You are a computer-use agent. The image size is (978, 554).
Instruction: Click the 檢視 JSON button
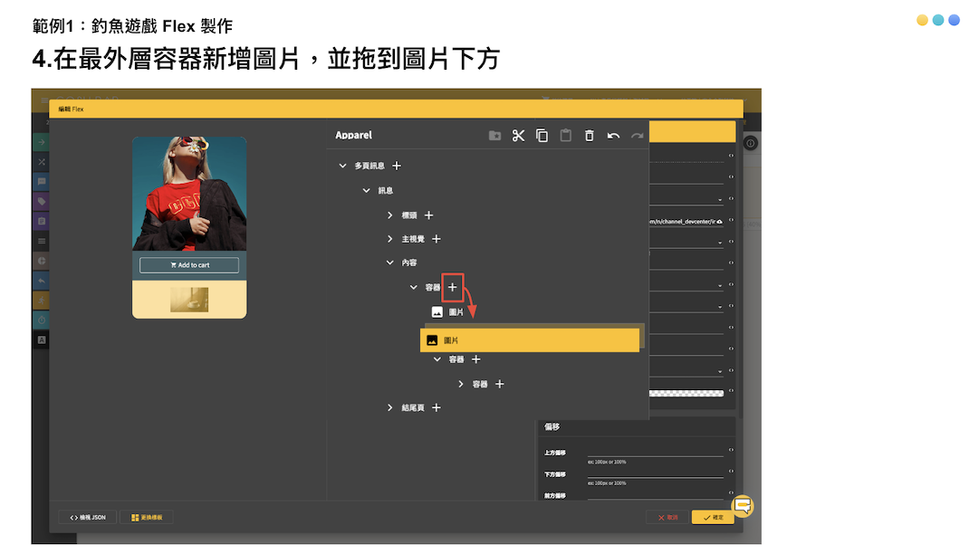click(x=87, y=517)
